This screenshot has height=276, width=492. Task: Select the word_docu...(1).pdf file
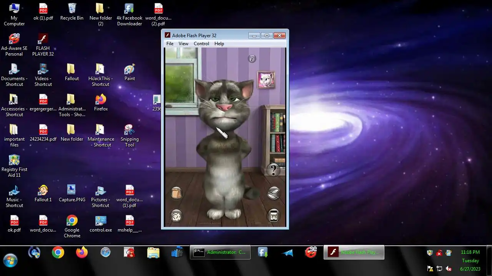click(x=130, y=196)
